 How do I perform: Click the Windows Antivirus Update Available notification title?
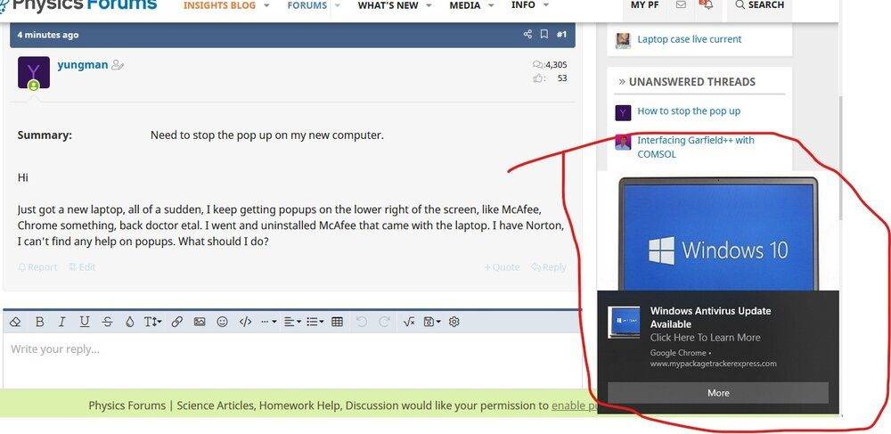coord(710,317)
